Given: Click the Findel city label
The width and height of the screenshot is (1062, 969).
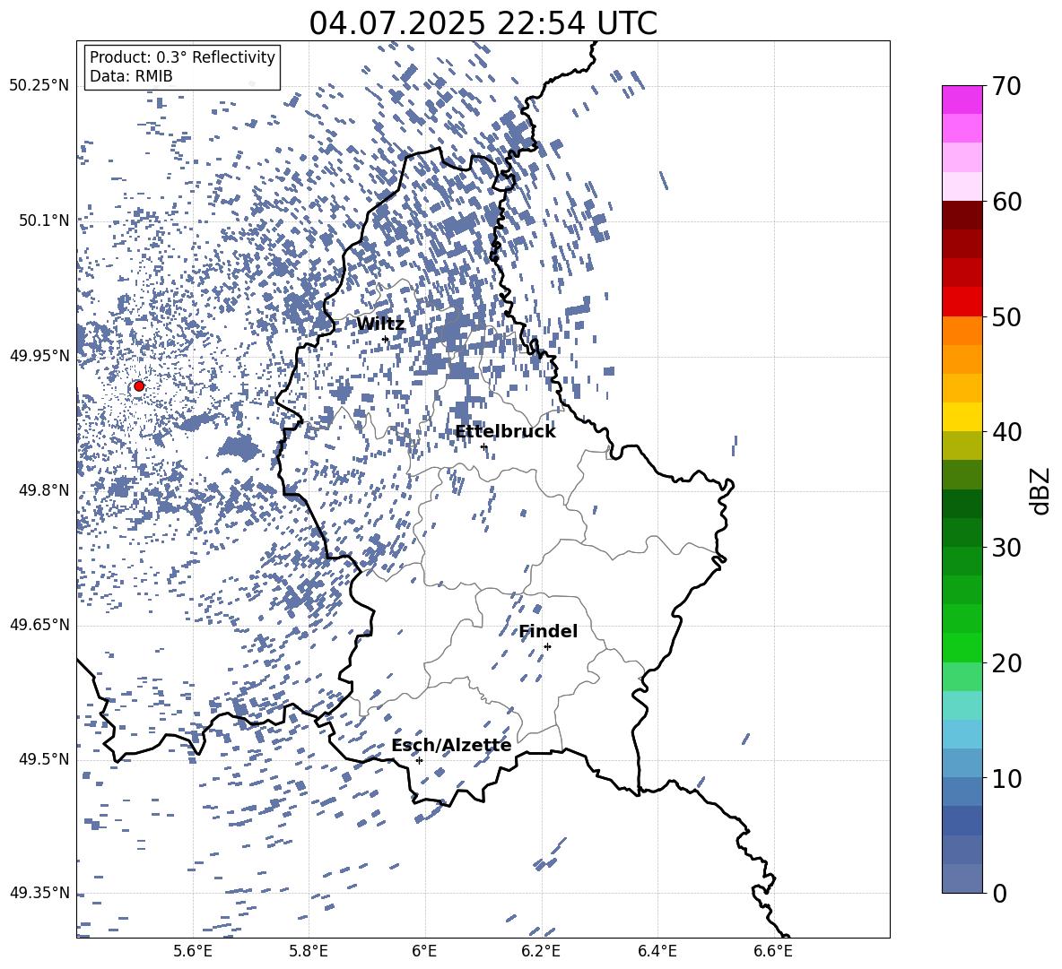Looking at the screenshot, I should pyautogui.click(x=549, y=632).
